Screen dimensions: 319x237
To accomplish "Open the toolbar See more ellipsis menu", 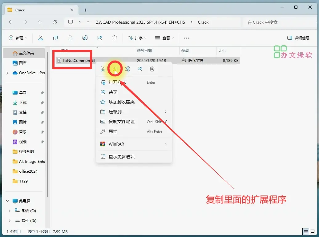I will [x=187, y=38].
